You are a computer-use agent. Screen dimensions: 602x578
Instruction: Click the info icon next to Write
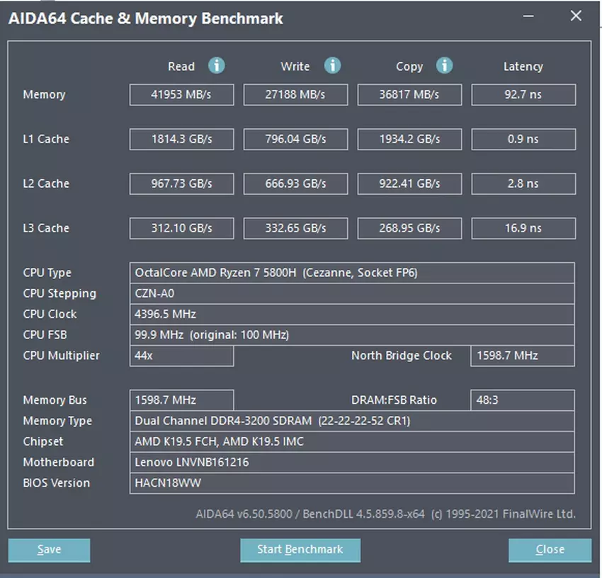point(332,66)
